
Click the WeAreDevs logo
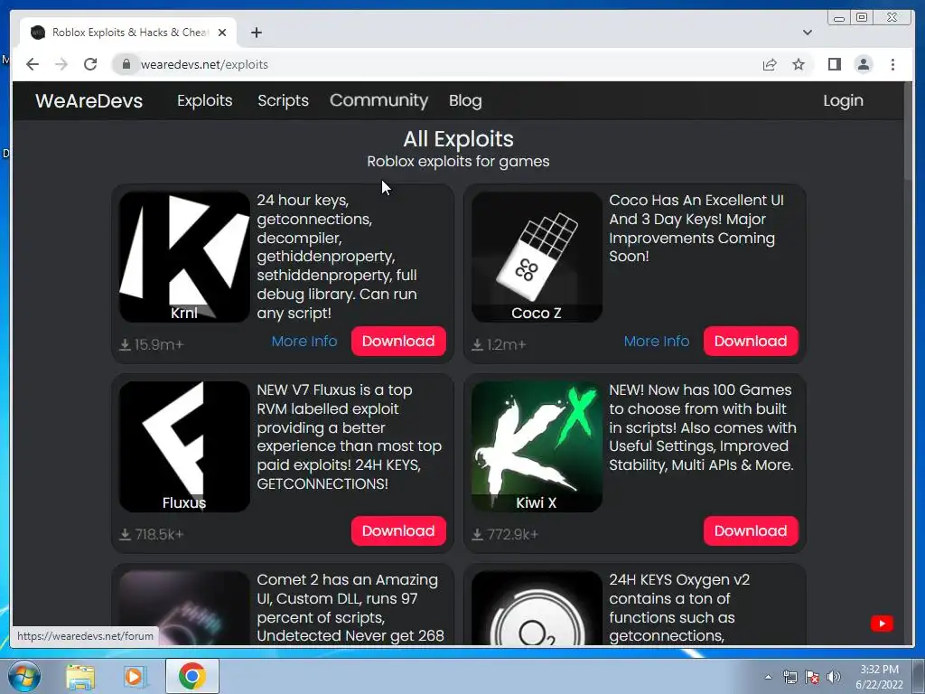89,101
